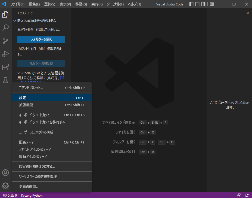Open the Search view in the activity bar
This screenshot has height=198, width=252.
pos(5,28)
